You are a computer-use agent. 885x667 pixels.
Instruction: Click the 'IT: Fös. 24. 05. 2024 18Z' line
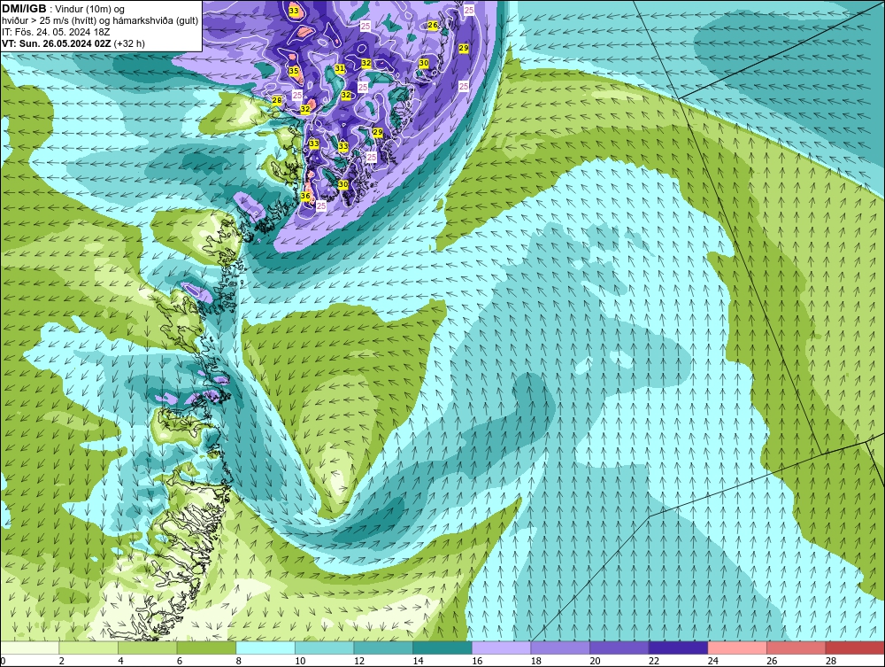click(x=56, y=32)
